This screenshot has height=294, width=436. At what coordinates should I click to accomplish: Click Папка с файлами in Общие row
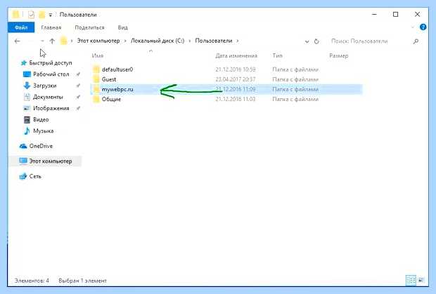click(x=295, y=100)
